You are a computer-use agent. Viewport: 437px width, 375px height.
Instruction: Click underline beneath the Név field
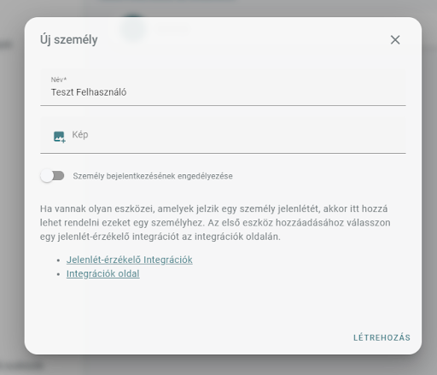tap(223, 105)
